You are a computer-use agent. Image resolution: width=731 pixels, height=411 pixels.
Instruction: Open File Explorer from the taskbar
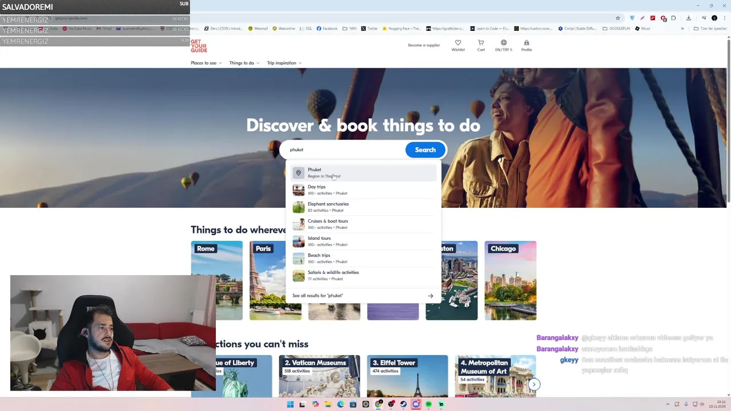[x=328, y=404]
